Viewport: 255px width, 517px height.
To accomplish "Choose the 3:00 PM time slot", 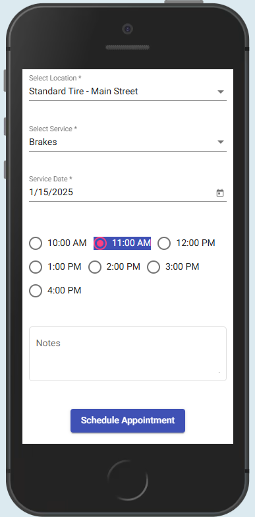I will tap(154, 267).
